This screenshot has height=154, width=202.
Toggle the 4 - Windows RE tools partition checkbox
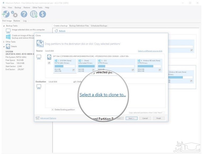pyautogui.click(x=160, y=70)
